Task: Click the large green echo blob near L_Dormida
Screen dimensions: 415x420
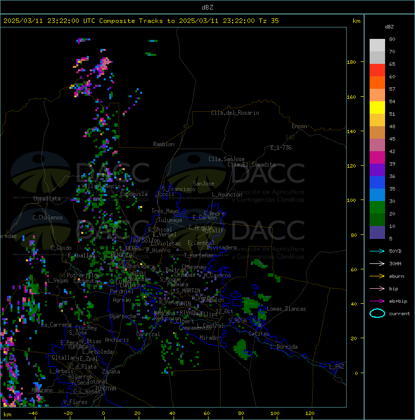Action: click(241, 349)
